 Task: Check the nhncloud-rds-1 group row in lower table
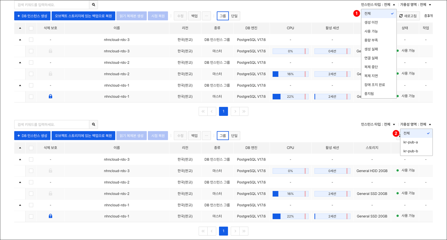click(x=31, y=205)
